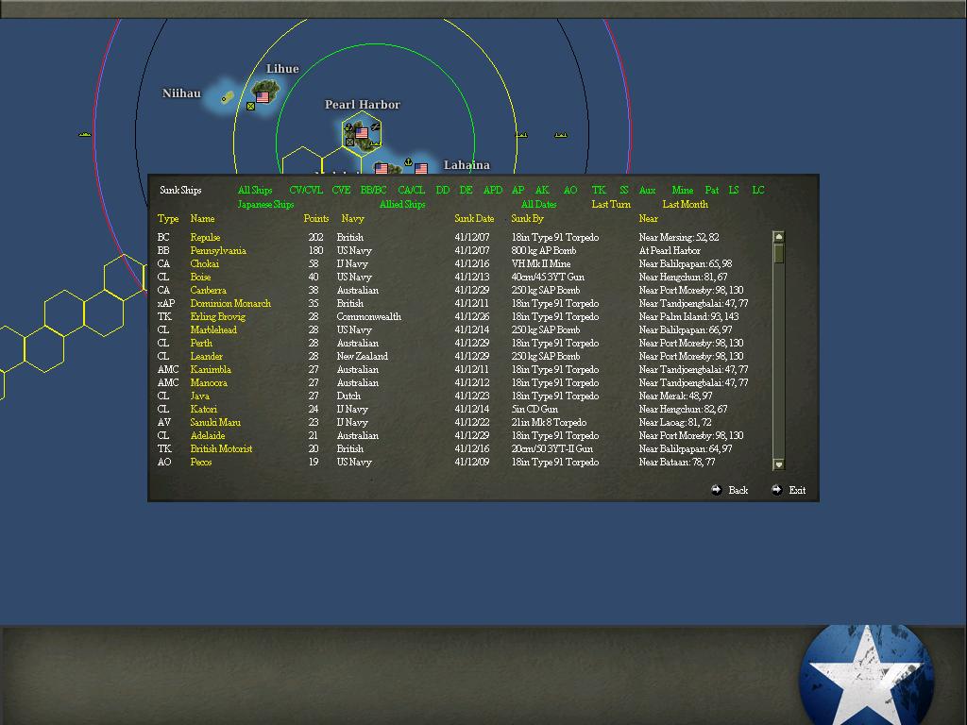
Task: Show only TK sunk ships
Action: (599, 190)
